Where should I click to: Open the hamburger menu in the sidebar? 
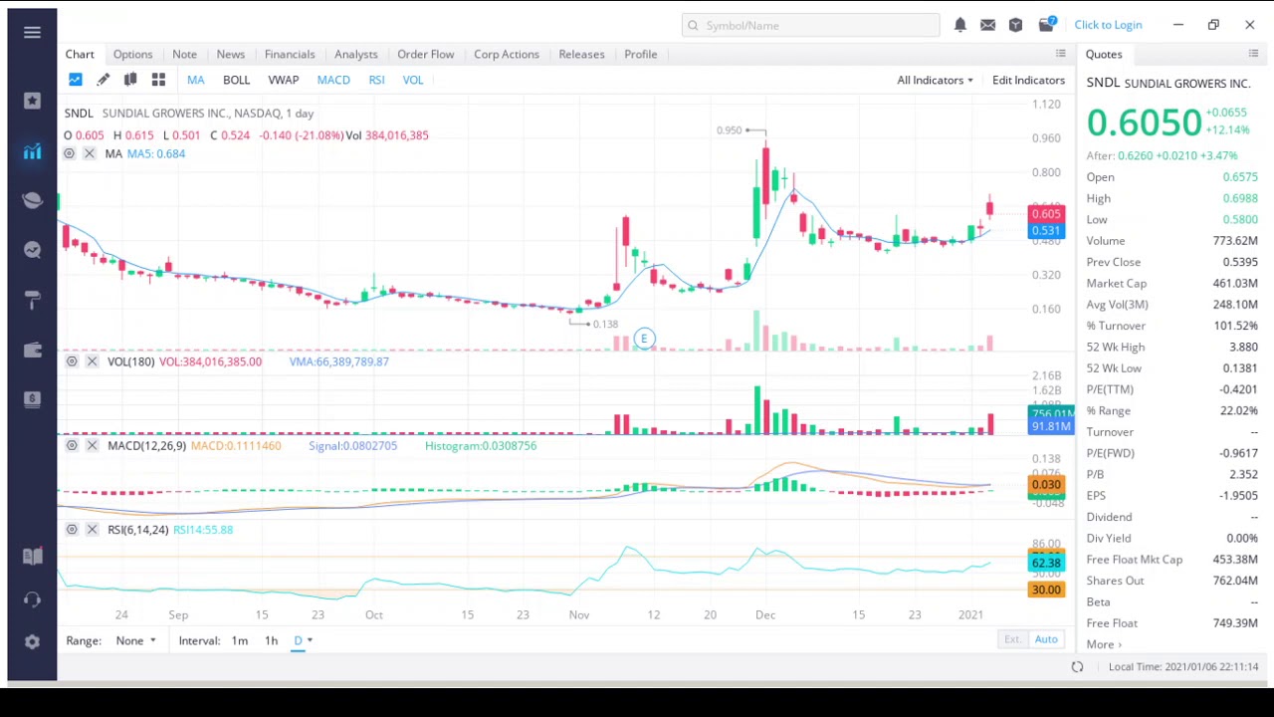pyautogui.click(x=32, y=32)
